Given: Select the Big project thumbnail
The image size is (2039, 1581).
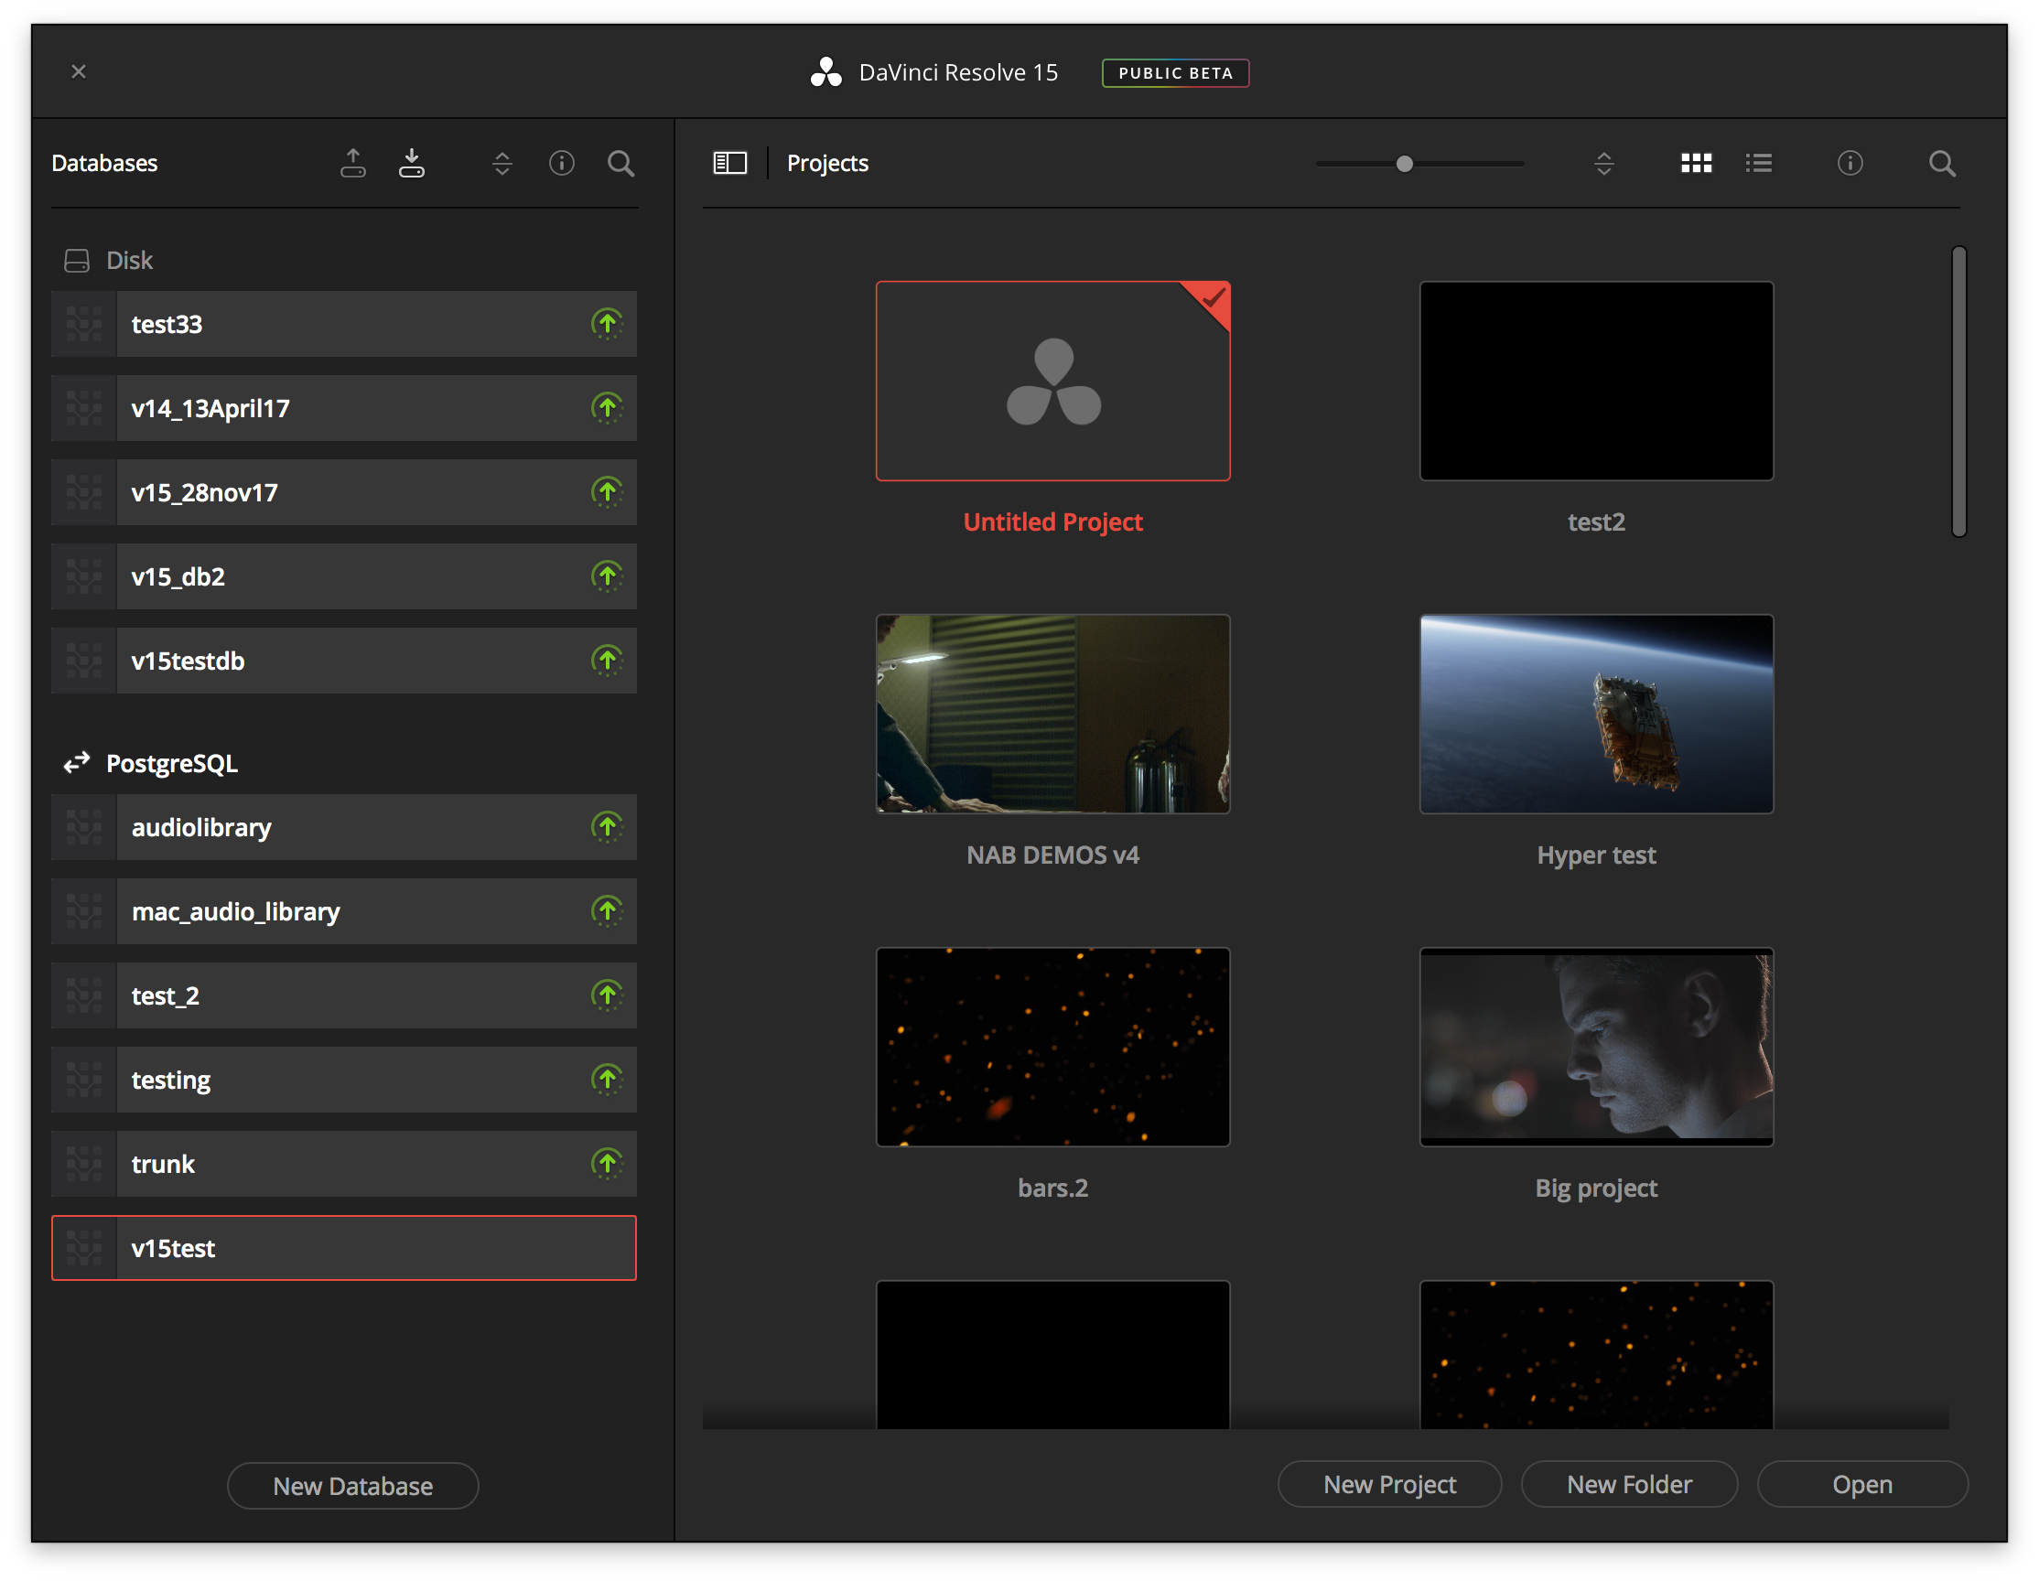Looking at the screenshot, I should [x=1596, y=1046].
